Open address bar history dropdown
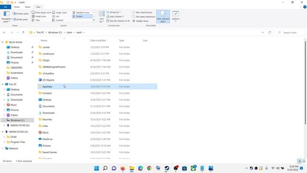Screen dimensions: 307x173 click(263, 32)
